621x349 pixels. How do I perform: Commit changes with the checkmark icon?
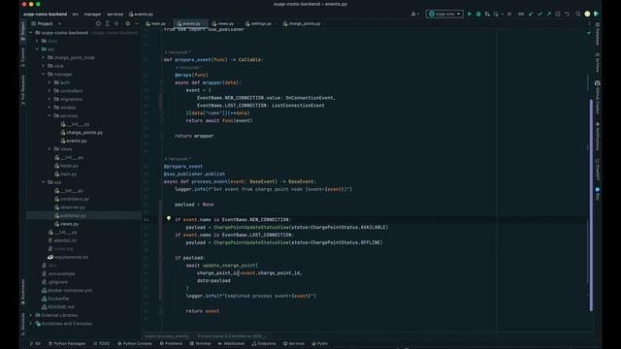coord(539,14)
